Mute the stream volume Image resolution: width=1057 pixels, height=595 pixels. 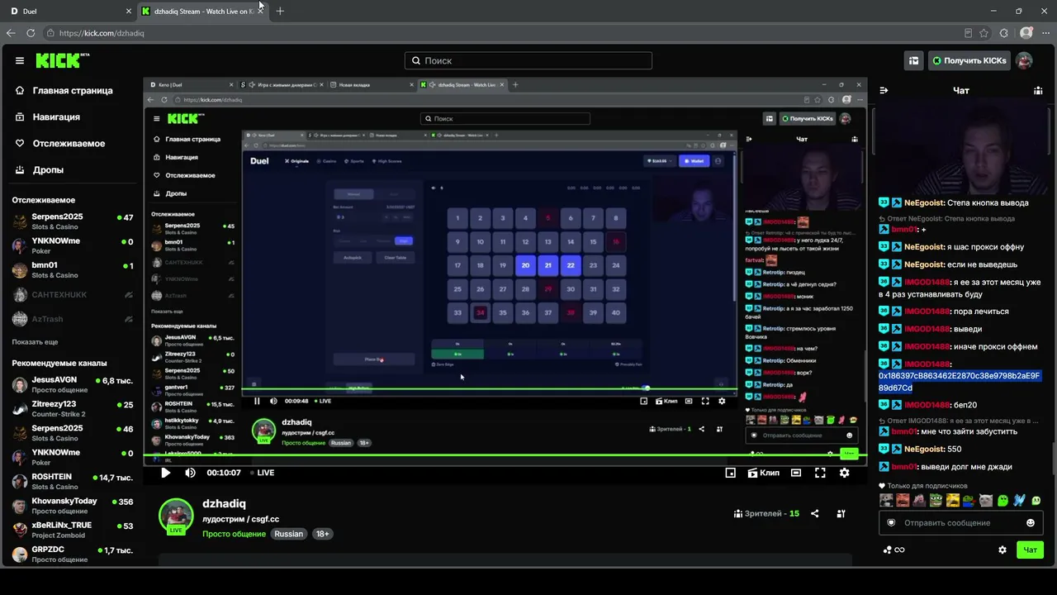[x=190, y=473]
